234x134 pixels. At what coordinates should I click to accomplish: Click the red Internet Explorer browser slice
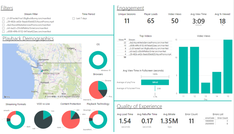93,89
